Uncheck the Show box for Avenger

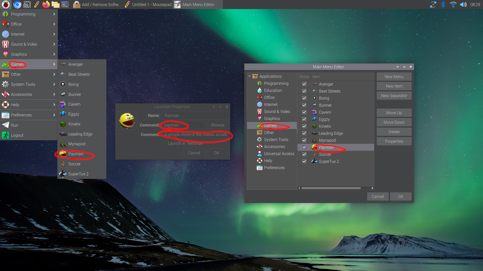[304, 84]
